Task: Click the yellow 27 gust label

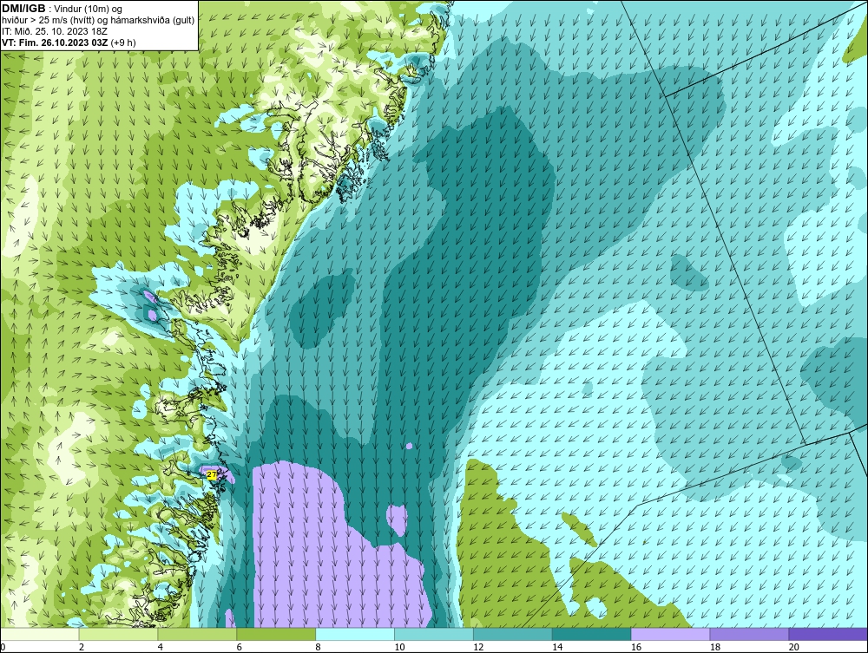Action: [x=212, y=474]
